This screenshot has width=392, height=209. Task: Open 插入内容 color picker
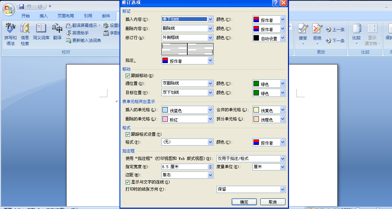point(269,19)
